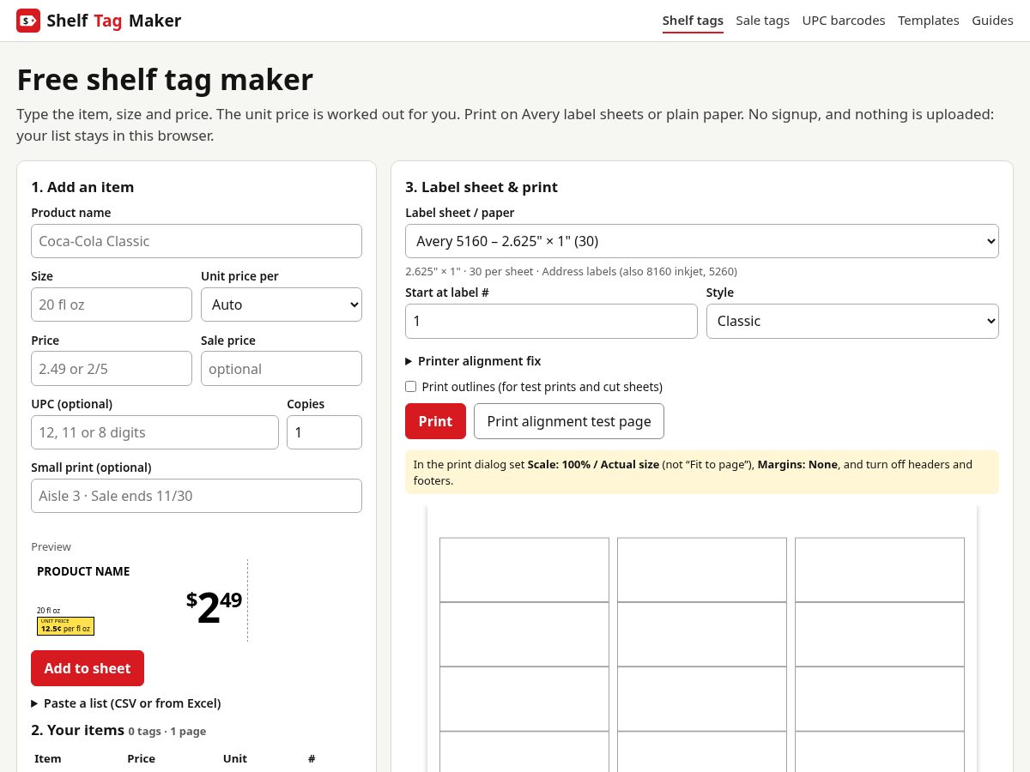Open the Unit price per dropdown
Screen dimensions: 1030x772
point(282,305)
